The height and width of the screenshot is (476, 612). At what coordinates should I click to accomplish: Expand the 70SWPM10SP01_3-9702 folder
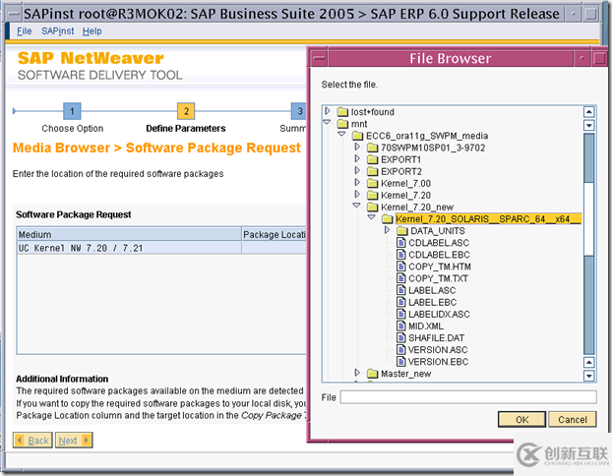pos(357,147)
